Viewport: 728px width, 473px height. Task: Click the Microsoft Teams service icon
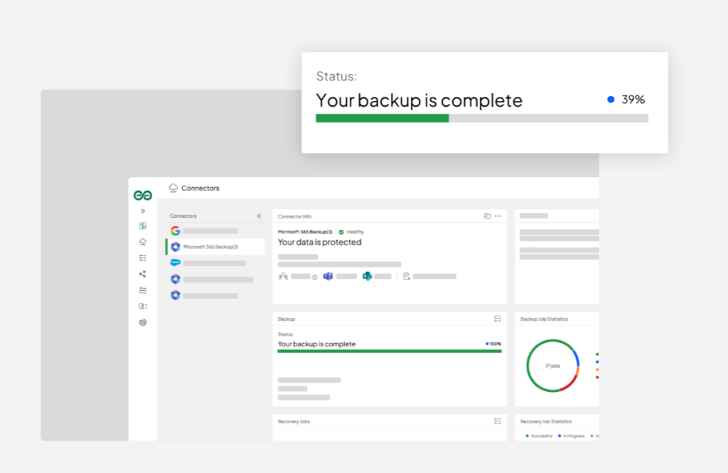point(328,276)
